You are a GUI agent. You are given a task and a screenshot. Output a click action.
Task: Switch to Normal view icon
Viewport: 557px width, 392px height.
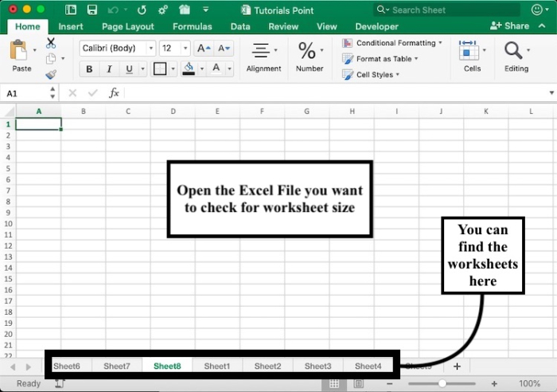point(334,383)
